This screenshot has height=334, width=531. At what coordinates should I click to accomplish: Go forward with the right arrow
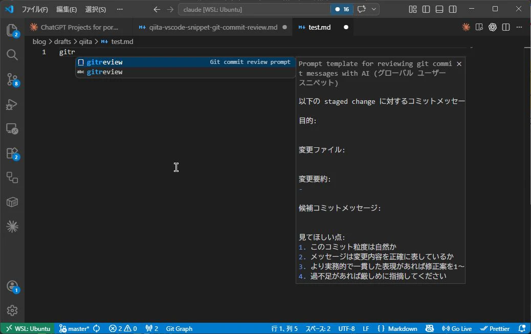coord(170,10)
